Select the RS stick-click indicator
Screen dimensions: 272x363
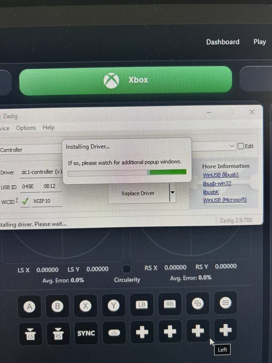click(x=58, y=334)
